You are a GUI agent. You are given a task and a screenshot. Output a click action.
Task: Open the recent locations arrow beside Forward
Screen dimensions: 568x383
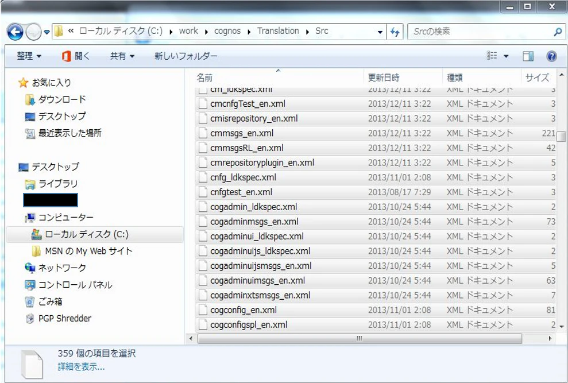[47, 32]
